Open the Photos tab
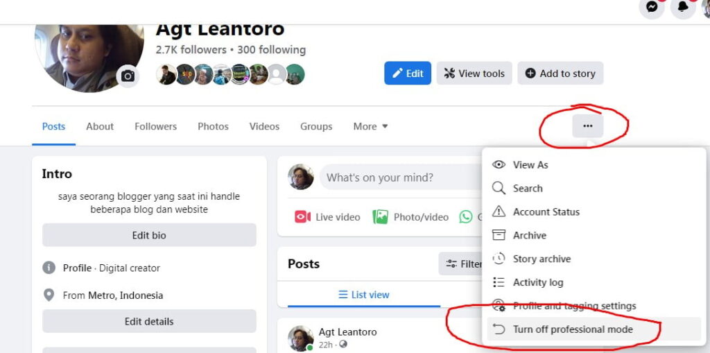 214,126
